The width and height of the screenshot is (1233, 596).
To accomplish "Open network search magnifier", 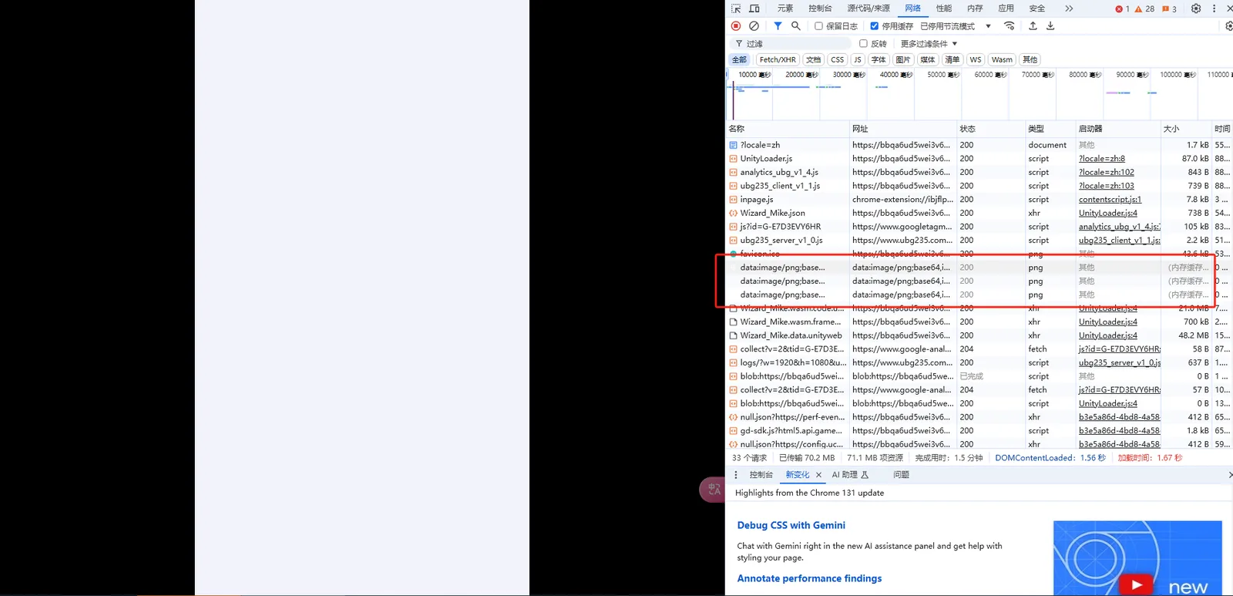I will (x=796, y=26).
